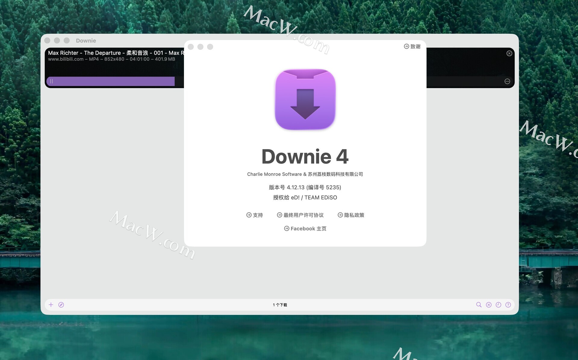The height and width of the screenshot is (360, 578).
Task: Click the Downie 4 heading
Action: 305,157
